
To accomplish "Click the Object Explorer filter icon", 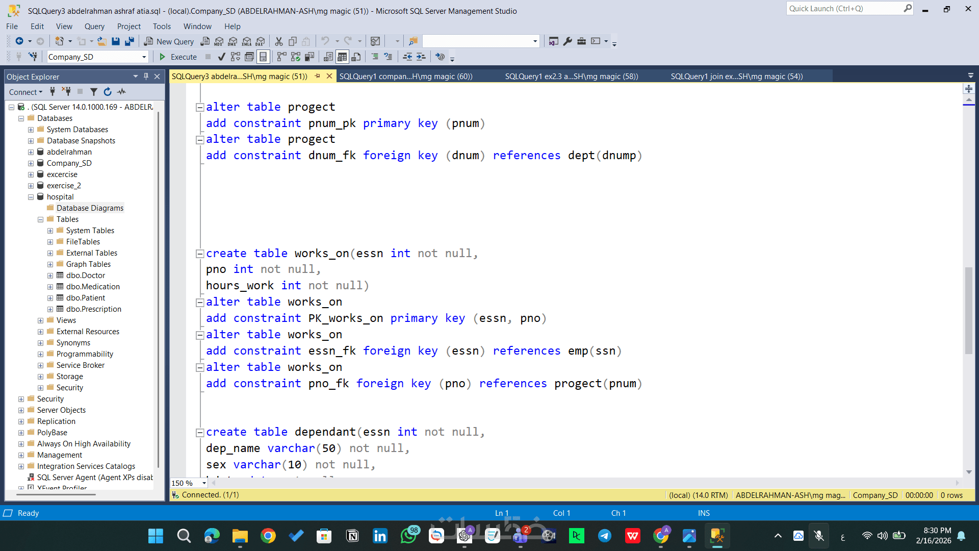I will [x=94, y=92].
